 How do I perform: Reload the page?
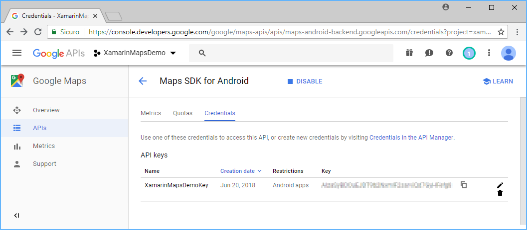point(38,32)
